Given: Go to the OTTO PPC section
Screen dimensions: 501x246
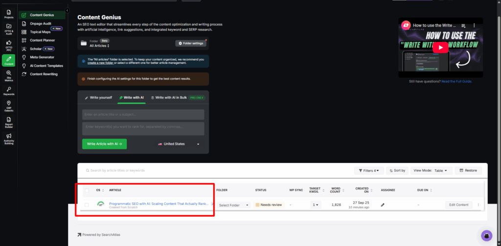Looking at the screenshot, I should [9, 45].
